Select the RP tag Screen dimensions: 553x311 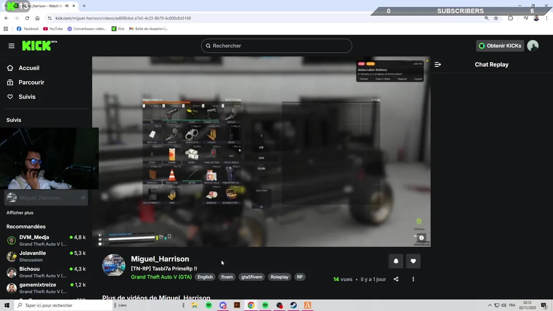300,277
